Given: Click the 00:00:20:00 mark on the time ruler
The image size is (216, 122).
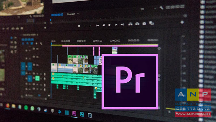Looking at the screenshot, I should [115, 40].
